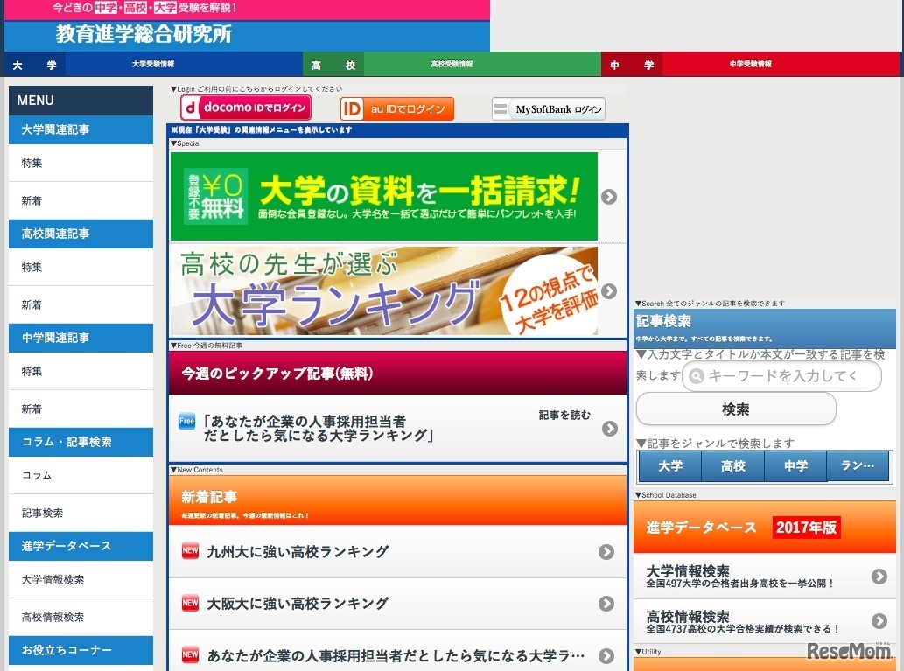
Task: Click NEW badge beside 九州大に強い高校ランキング
Action: [x=190, y=550]
